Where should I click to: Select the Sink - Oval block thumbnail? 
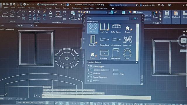click(x=93, y=28)
